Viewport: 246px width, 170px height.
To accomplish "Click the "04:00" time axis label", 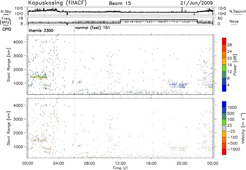I will pos(59,164).
